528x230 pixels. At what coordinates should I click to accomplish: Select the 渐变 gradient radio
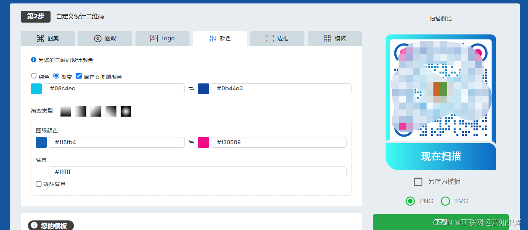pos(56,76)
